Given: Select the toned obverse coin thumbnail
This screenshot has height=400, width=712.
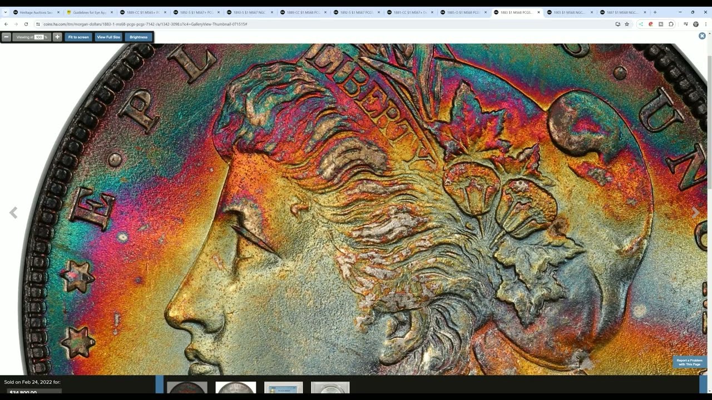Looking at the screenshot, I should coord(187,388).
